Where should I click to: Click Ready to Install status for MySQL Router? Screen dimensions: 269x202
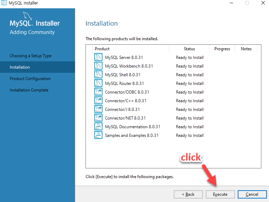pyautogui.click(x=190, y=84)
